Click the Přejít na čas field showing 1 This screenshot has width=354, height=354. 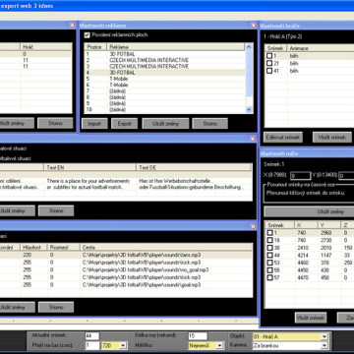pos(92,345)
